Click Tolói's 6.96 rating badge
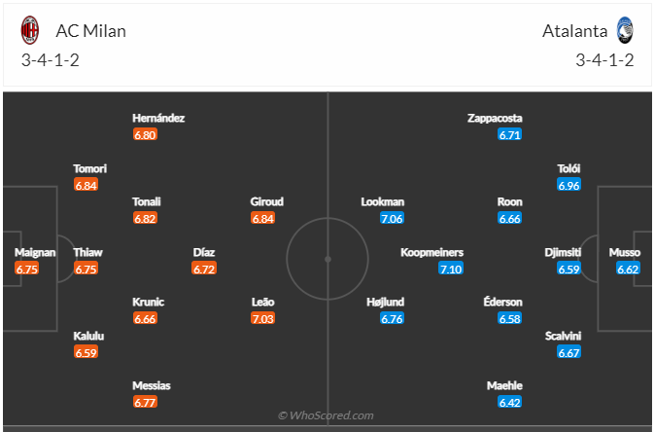This screenshot has width=655, height=432. coord(569,185)
